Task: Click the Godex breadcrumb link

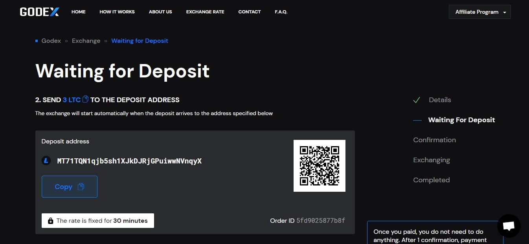Action: [51, 41]
